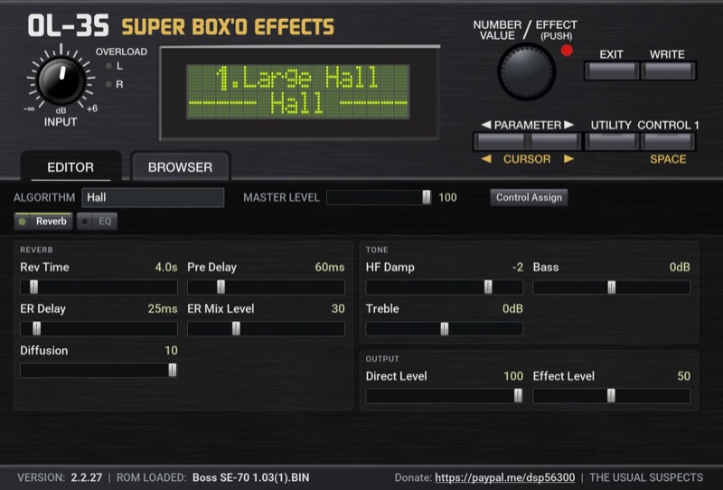The image size is (723, 490).
Task: Click the INPUT gain knob
Action: coord(61,80)
